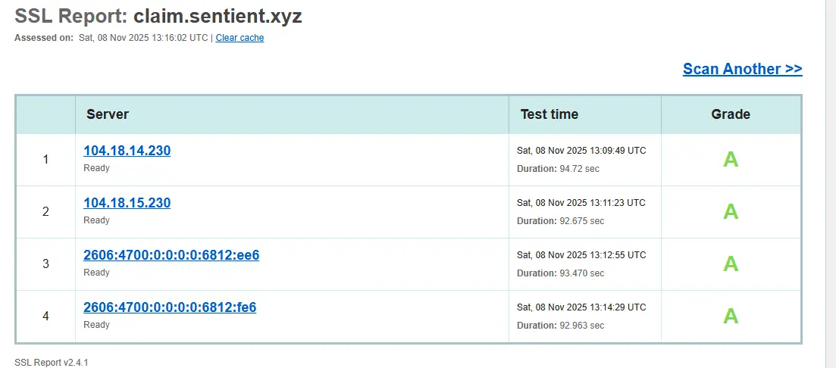The width and height of the screenshot is (836, 368).
Task: Click test time 13:09:49 UTC
Action: tap(581, 151)
